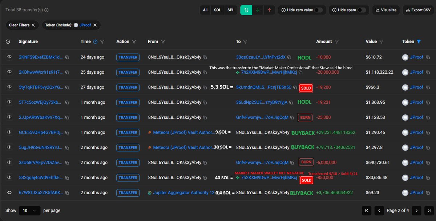Screen dimensions: 436x221
Task: Copy signature 2KNFS9ExefZBMk1d
Action: click(67, 57)
